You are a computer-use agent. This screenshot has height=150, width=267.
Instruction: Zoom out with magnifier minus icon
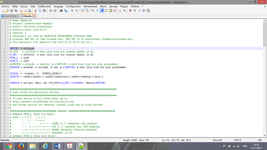click(76, 11)
